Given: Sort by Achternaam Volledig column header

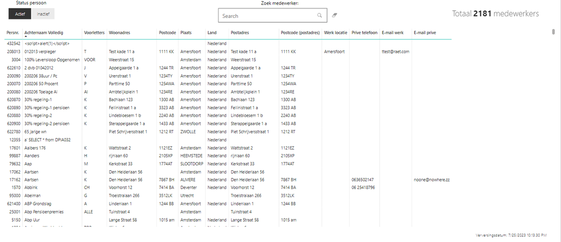Looking at the screenshot, I should click(44, 32).
